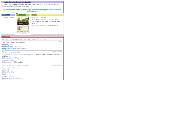Open the CSS Marquee Effect link
This screenshot has height=129, width=172.
(x=11, y=58)
